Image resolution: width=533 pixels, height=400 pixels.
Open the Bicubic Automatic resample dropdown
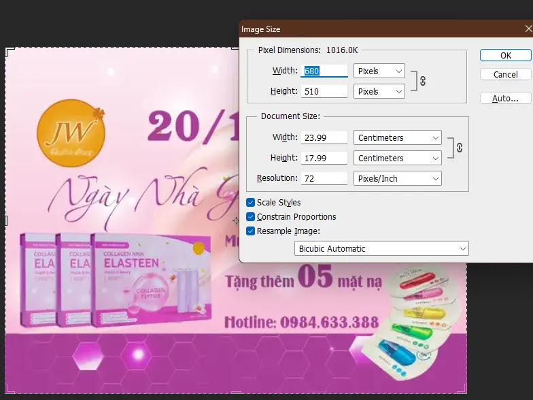tap(381, 248)
